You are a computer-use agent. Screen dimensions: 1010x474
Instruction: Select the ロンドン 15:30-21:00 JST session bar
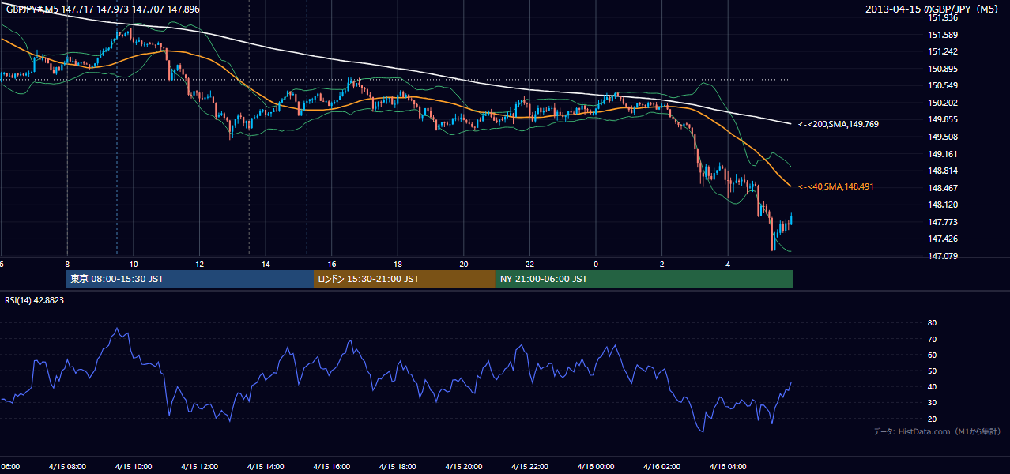pyautogui.click(x=405, y=279)
